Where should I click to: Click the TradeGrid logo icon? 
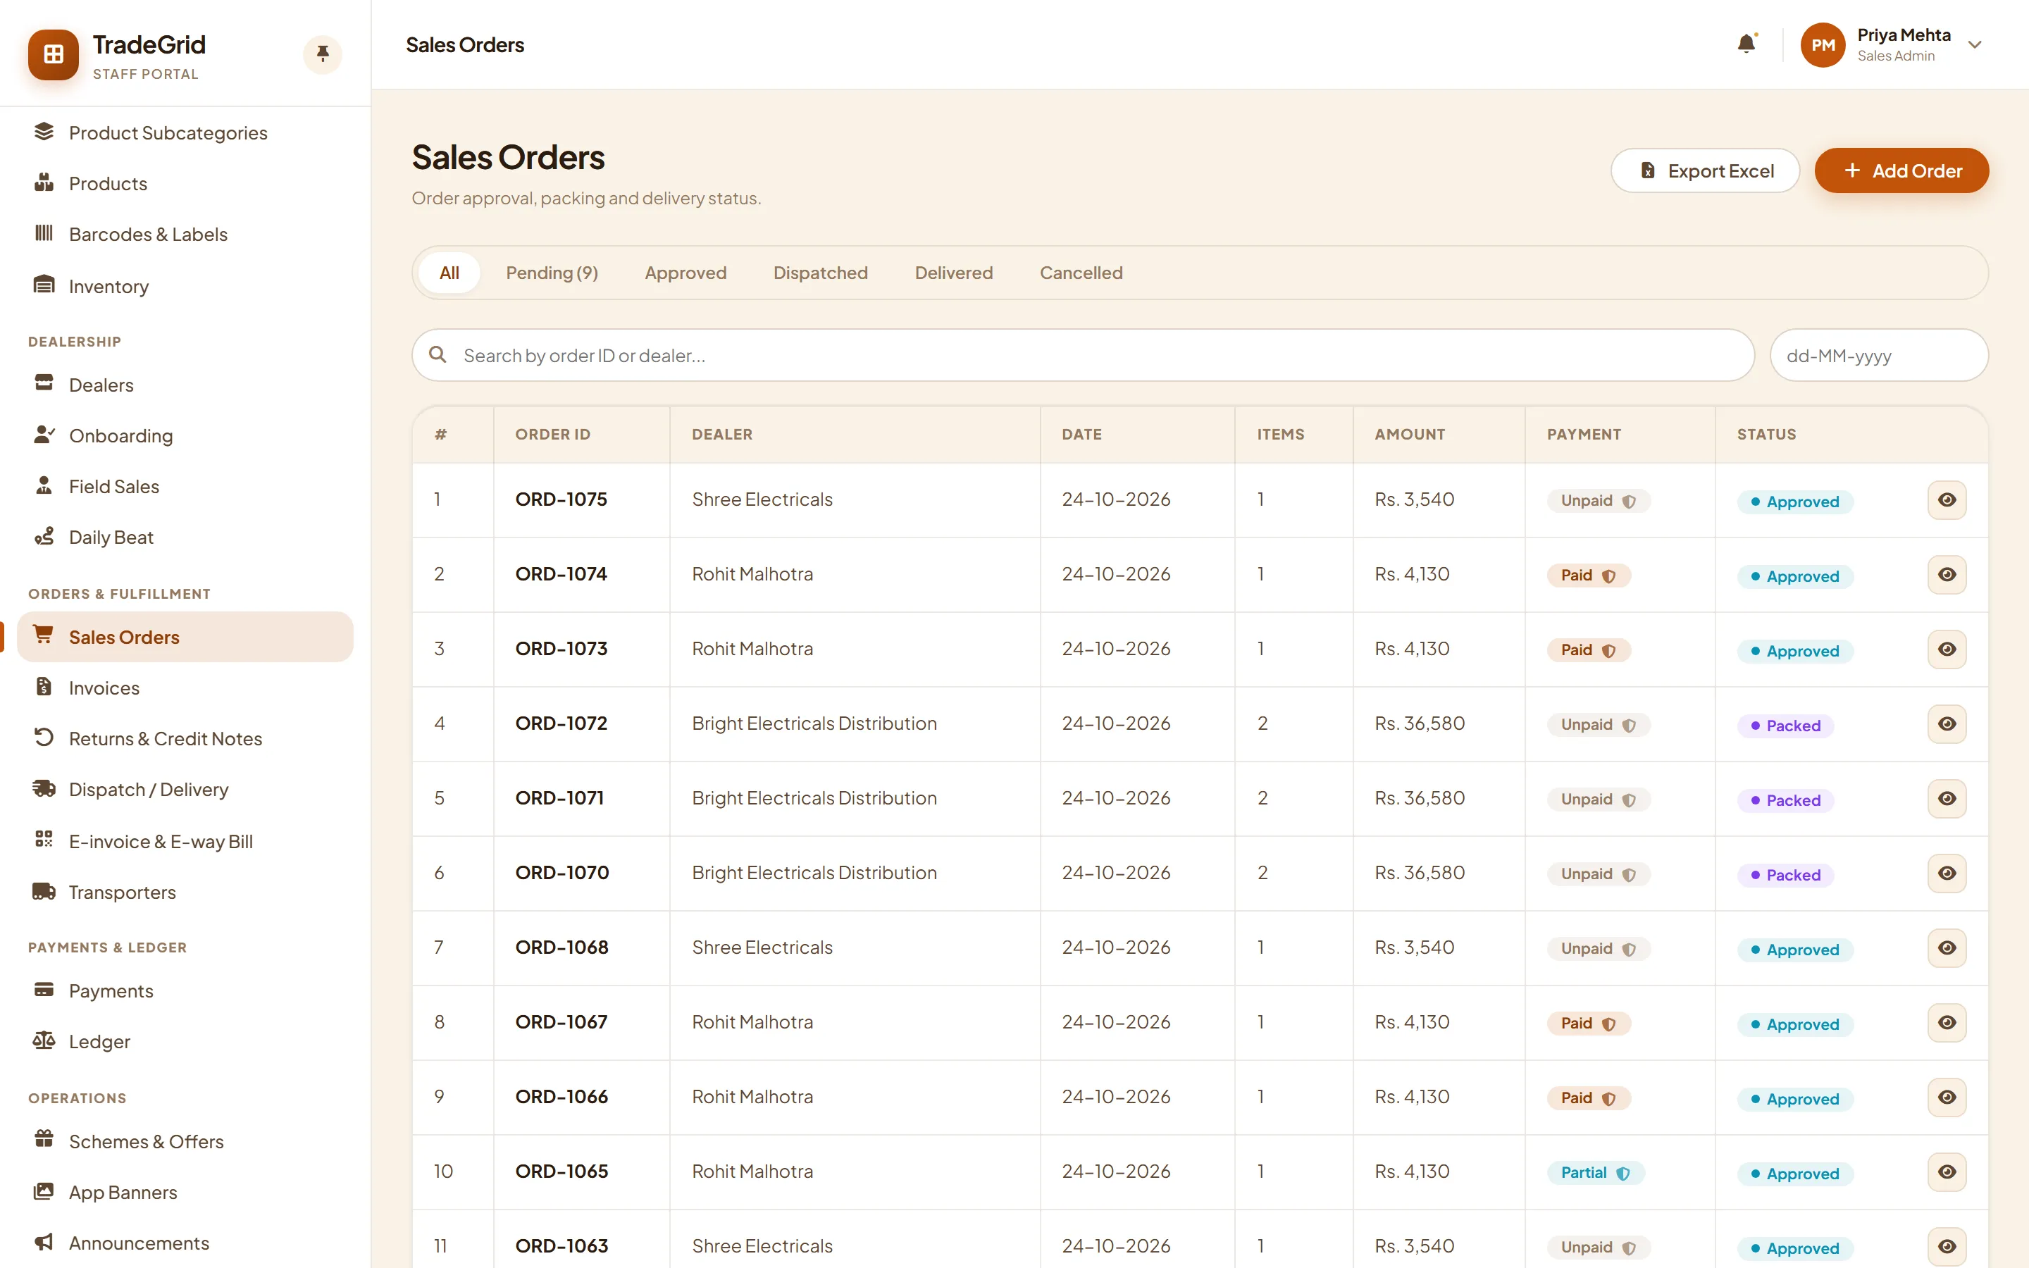pyautogui.click(x=53, y=54)
